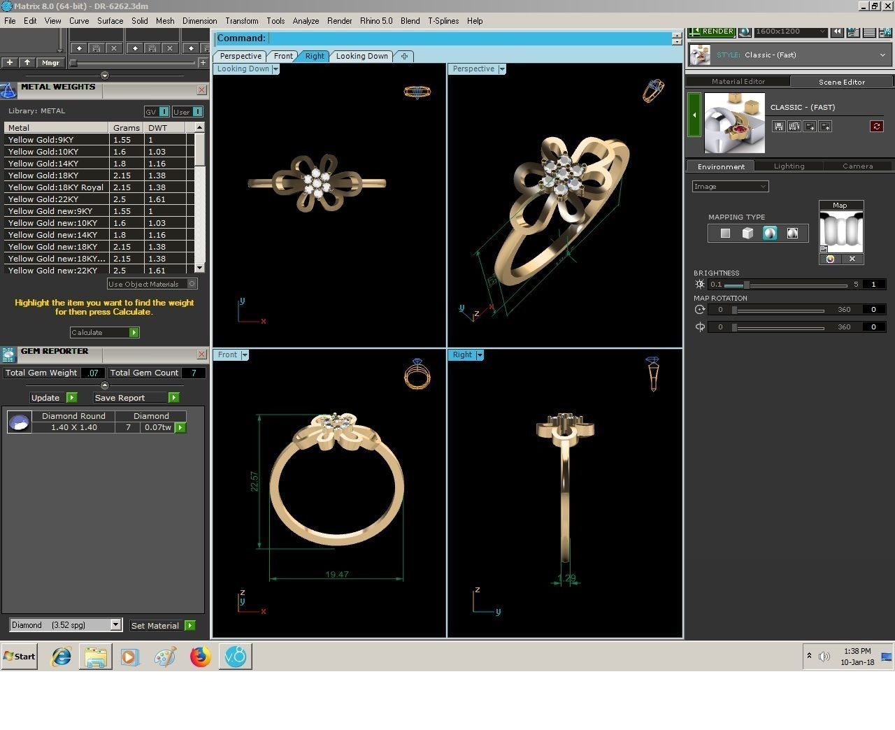
Task: Click the render preview sphere icon
Action: point(745,32)
